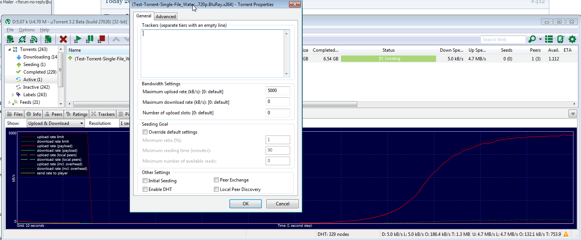581x240 pixels.
Task: Click the Maximum download rate field
Action: coord(278,102)
